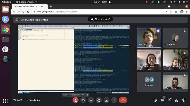Open a new Chrome tab
The height and width of the screenshot is (106, 190).
51,6
